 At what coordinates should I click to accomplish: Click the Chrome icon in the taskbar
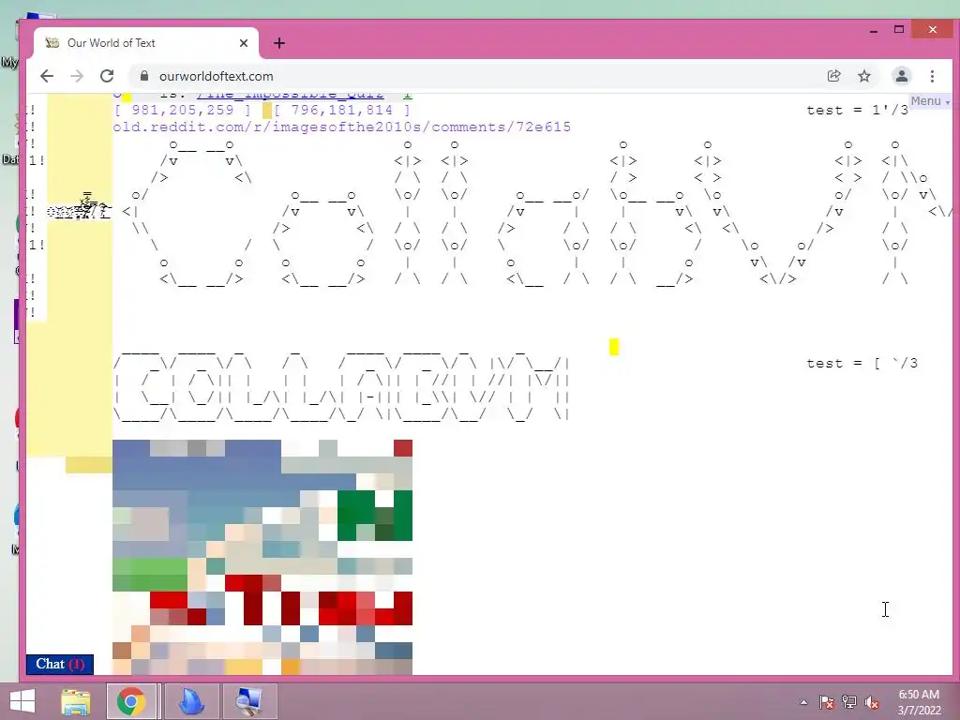(131, 701)
